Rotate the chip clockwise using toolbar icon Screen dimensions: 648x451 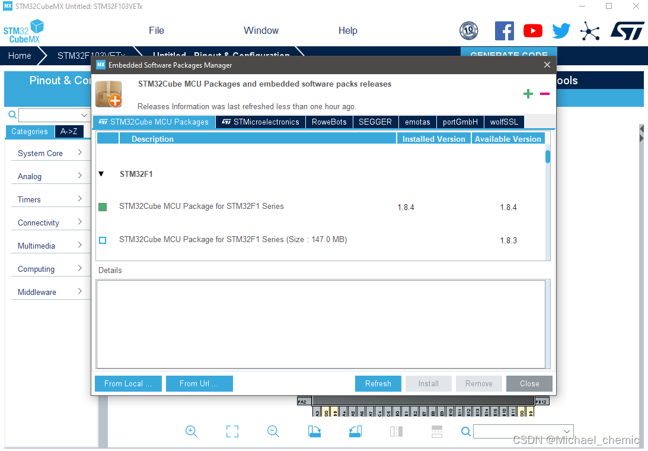coord(314,431)
